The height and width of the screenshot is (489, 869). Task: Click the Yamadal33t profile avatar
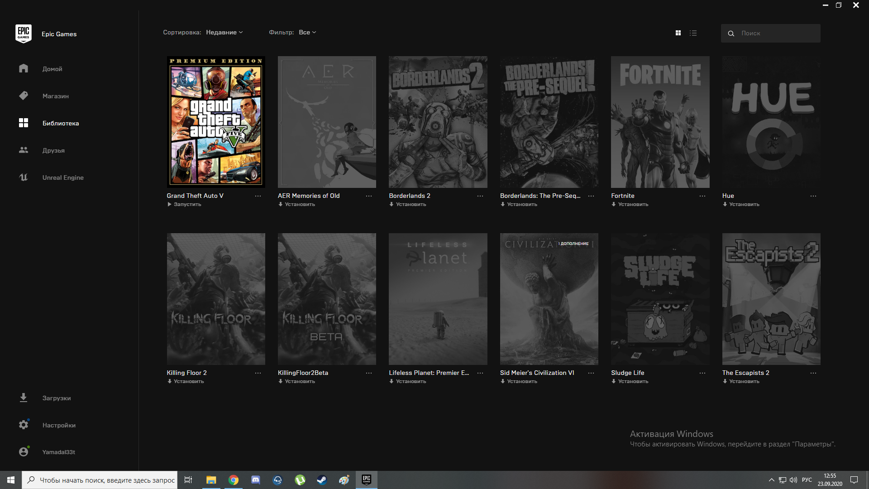coord(24,452)
